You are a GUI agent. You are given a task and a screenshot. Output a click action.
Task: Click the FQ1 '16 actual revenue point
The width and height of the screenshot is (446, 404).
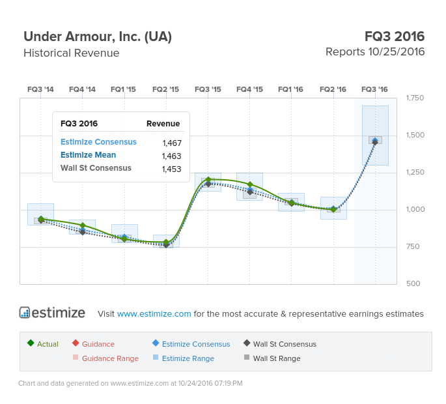(292, 203)
